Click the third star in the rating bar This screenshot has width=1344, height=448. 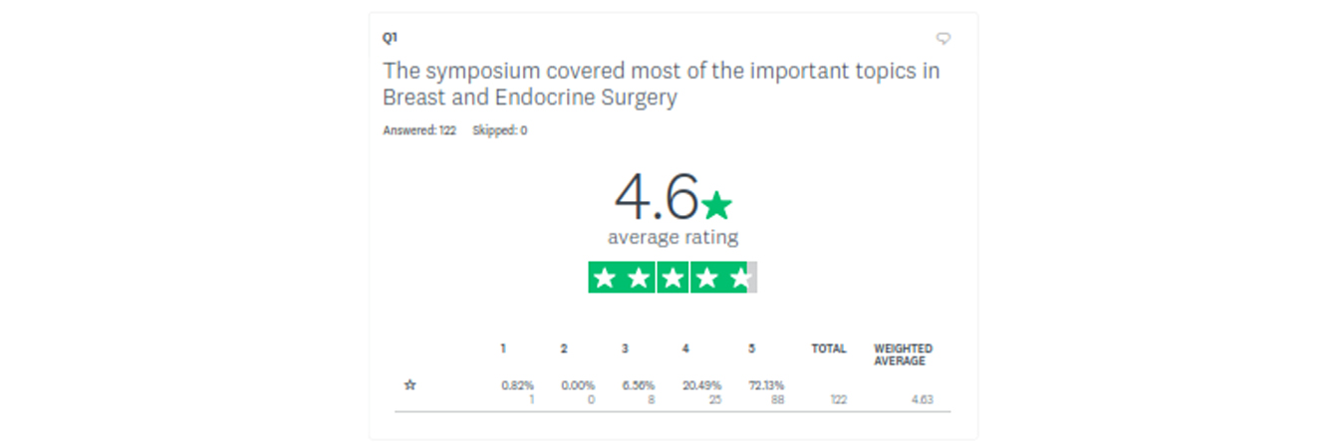point(672,278)
